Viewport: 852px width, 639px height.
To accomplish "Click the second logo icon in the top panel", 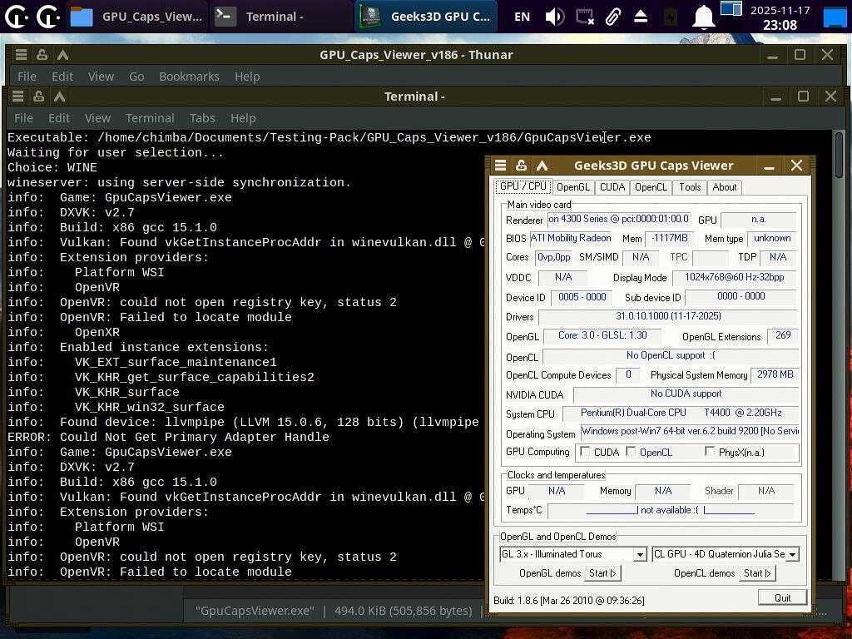I will [47, 17].
